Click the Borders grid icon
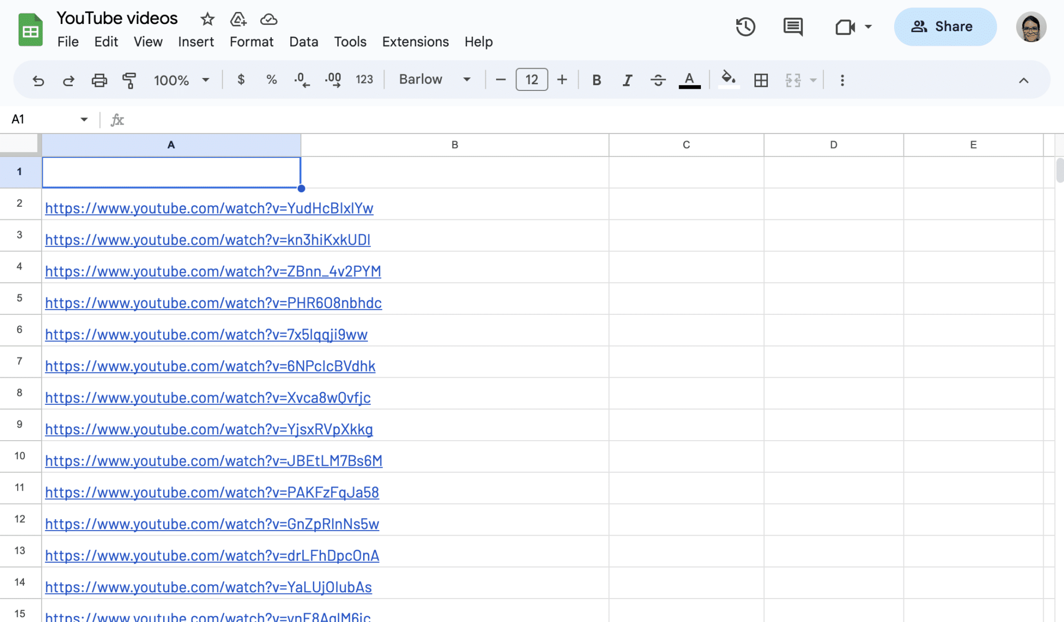This screenshot has width=1064, height=622. pos(761,81)
